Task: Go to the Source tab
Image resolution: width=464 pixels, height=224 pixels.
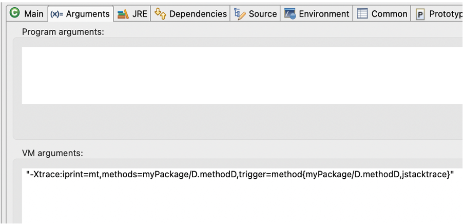Action: pyautogui.click(x=256, y=14)
